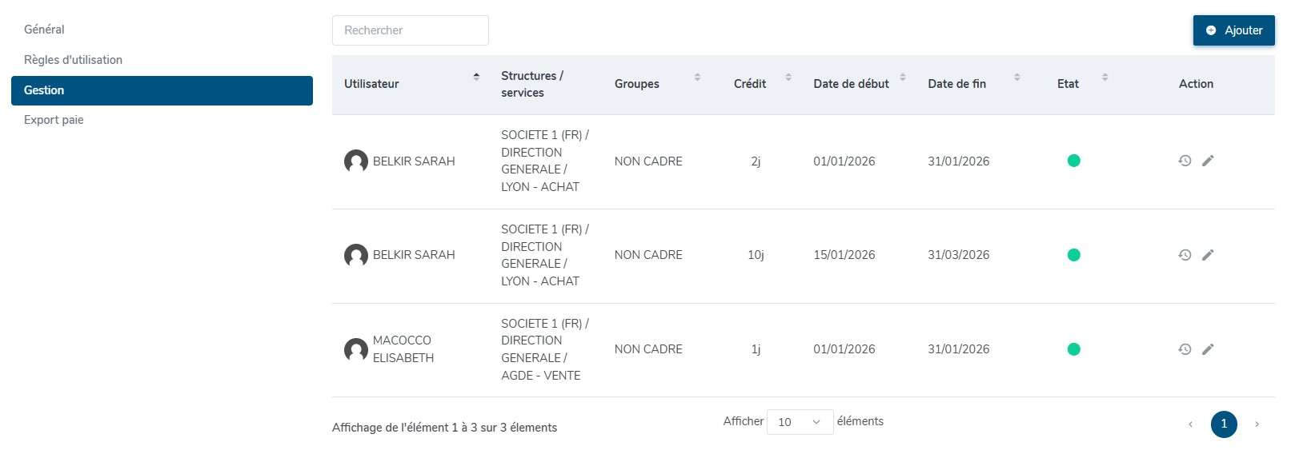Open the Export paie section
The width and height of the screenshot is (1291, 454).
point(54,120)
